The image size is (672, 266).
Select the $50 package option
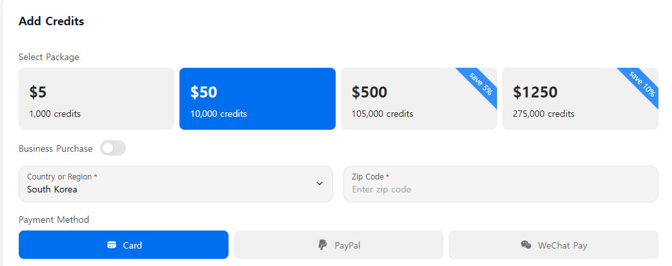(x=257, y=99)
